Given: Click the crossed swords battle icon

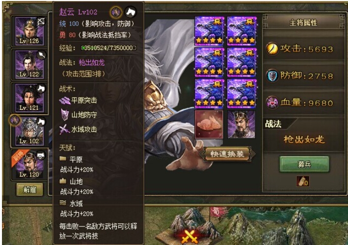Looking at the screenshot, I should coord(190,237).
